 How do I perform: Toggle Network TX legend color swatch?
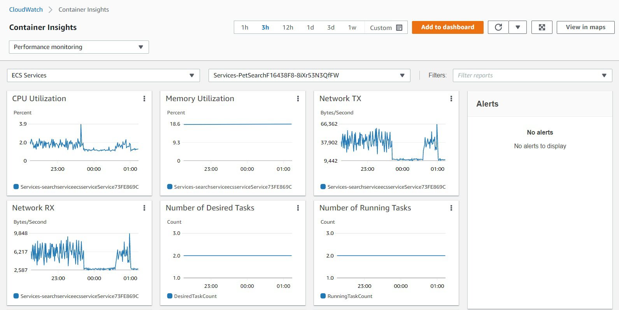click(323, 187)
